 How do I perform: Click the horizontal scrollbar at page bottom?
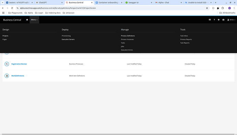(x=118, y=134)
